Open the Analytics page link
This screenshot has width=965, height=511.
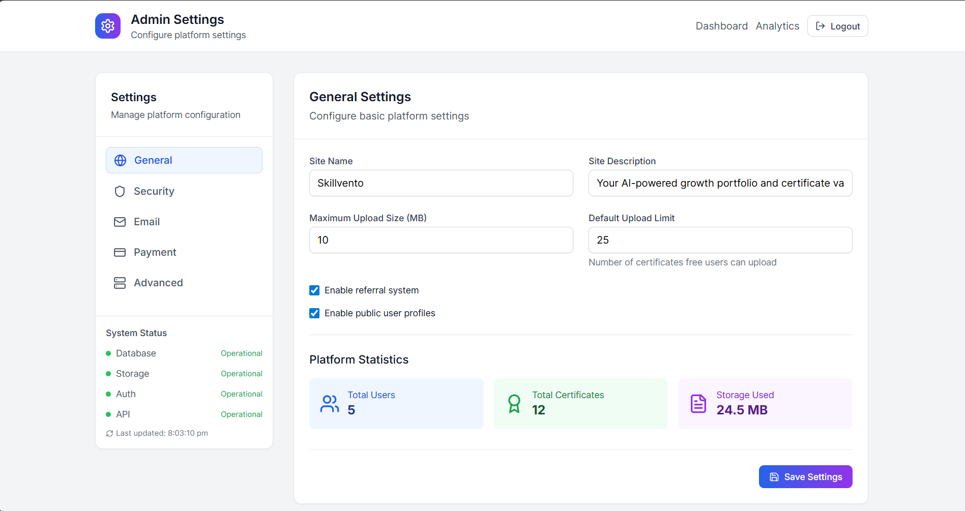point(777,26)
